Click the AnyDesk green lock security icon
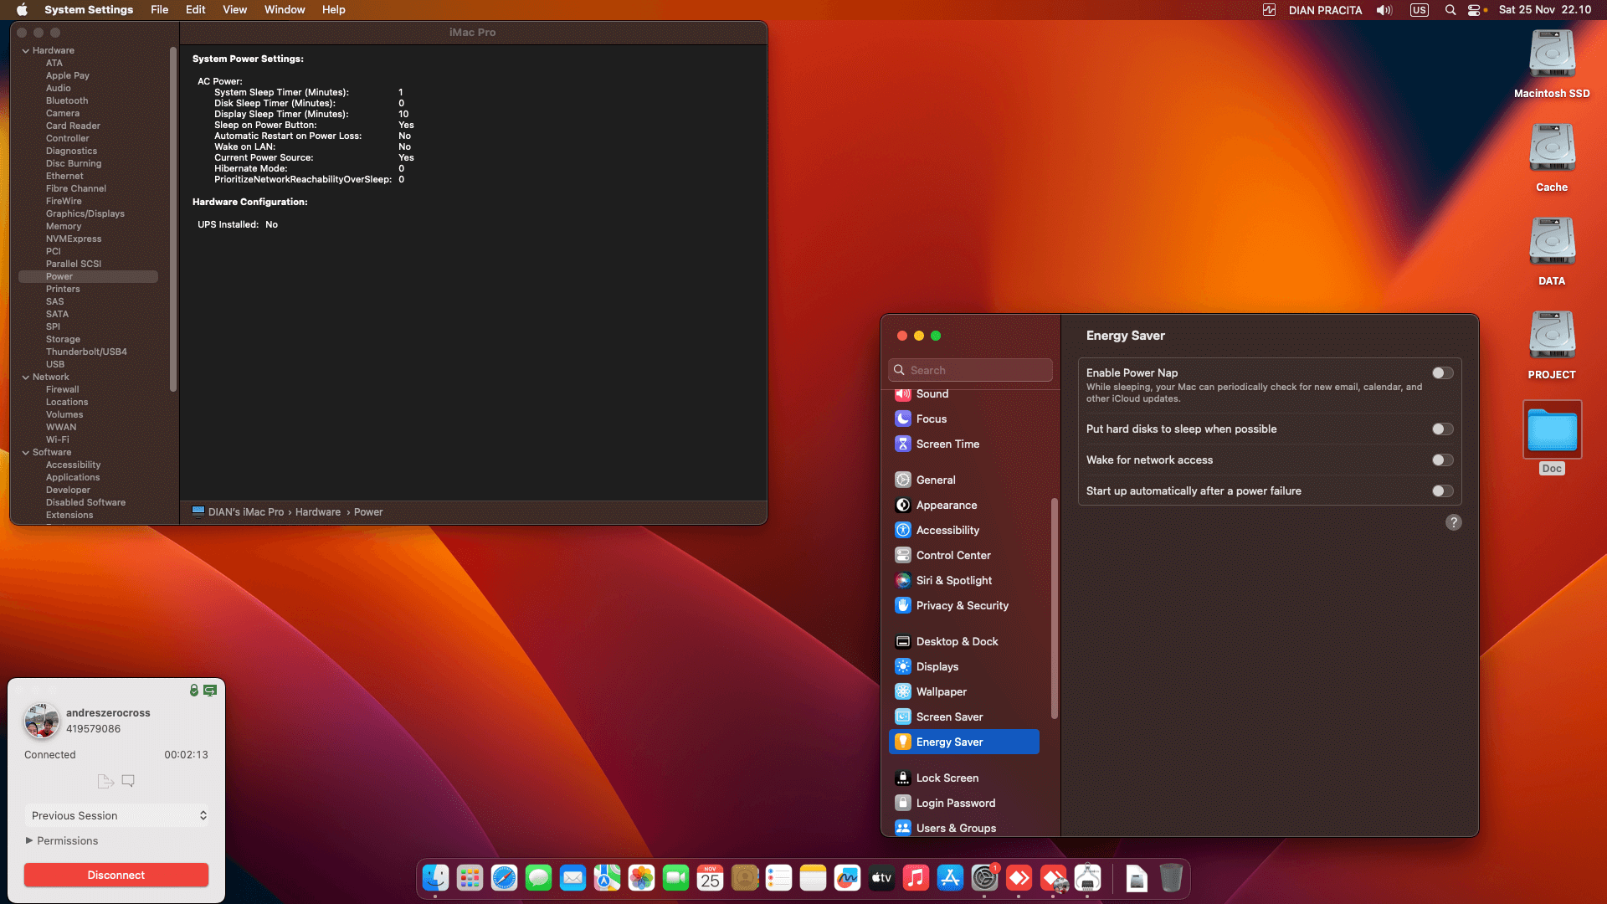Screen dimensions: 1607x904 coord(194,691)
